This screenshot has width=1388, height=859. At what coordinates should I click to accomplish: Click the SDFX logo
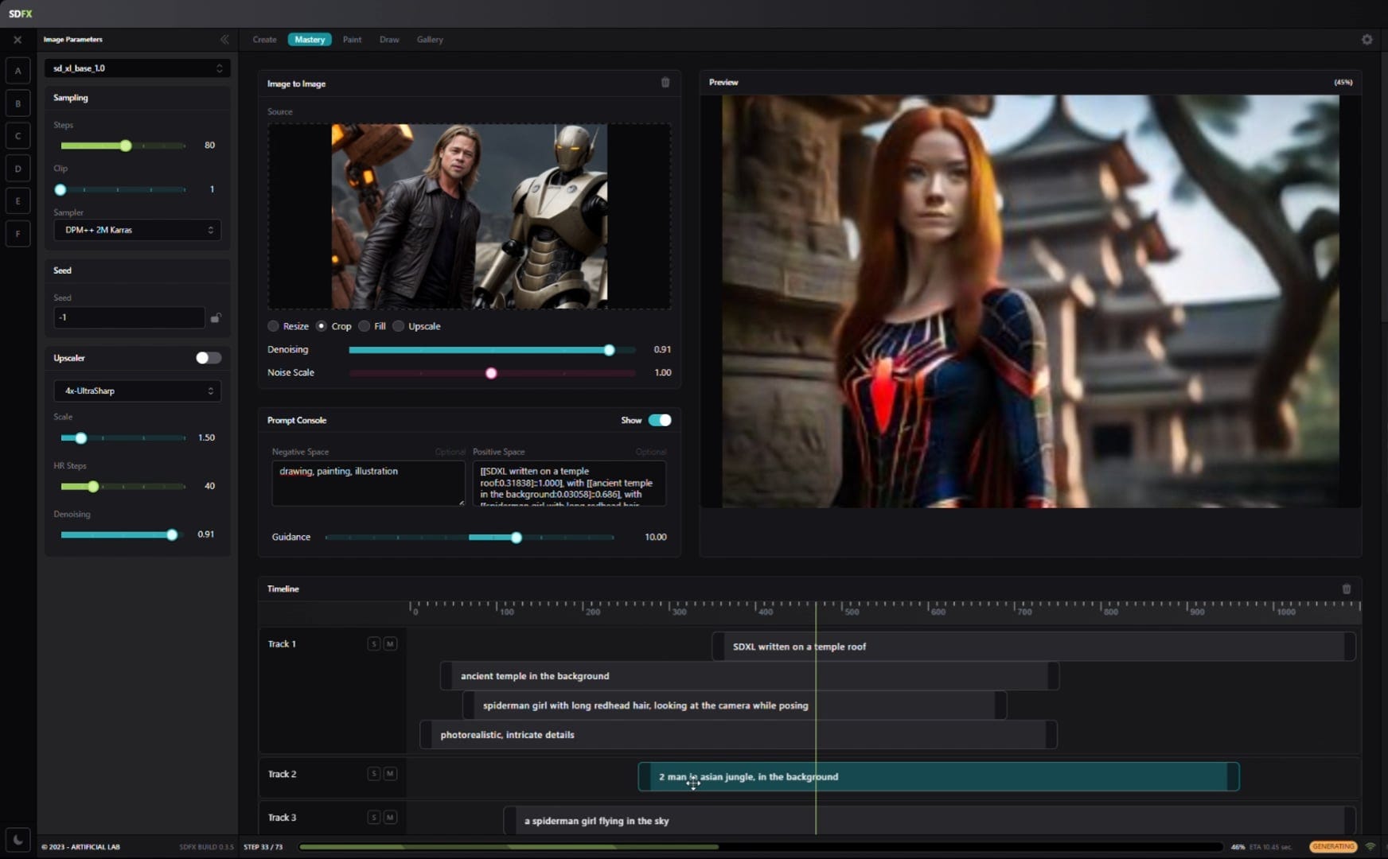click(21, 14)
